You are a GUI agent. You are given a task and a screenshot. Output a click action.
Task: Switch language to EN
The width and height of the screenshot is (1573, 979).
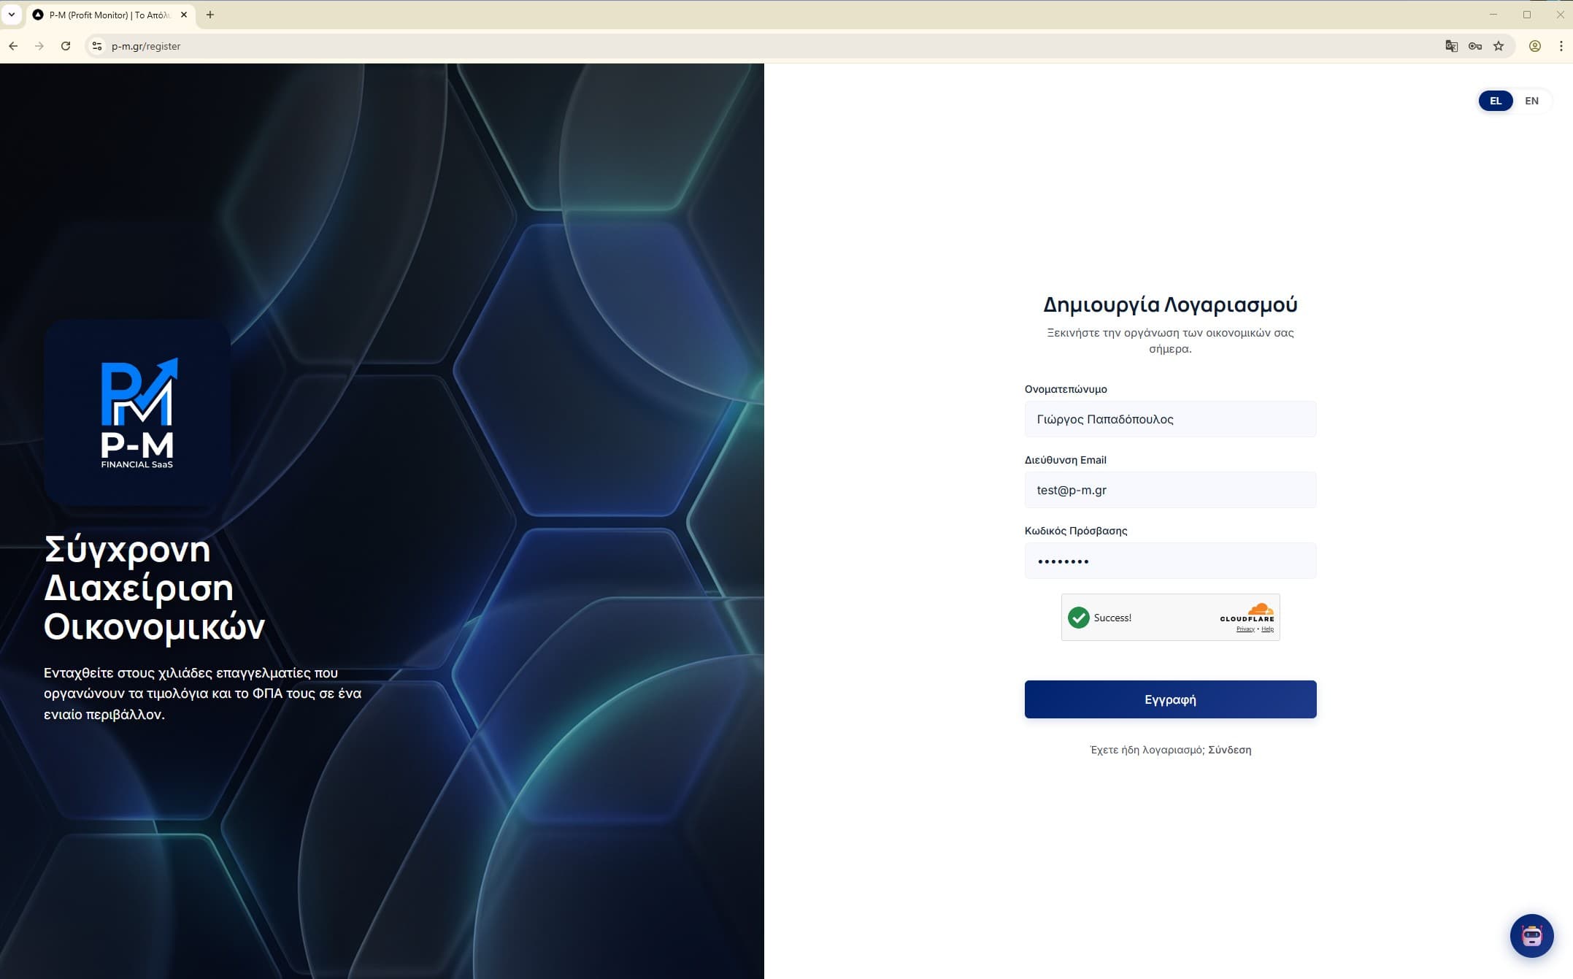click(x=1531, y=101)
